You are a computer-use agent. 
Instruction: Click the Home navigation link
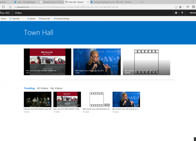pos(3,19)
